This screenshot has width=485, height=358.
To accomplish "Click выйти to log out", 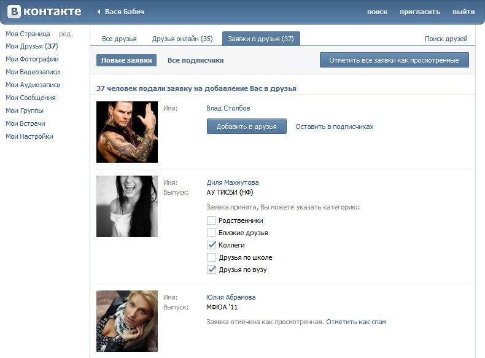I will pos(464,12).
